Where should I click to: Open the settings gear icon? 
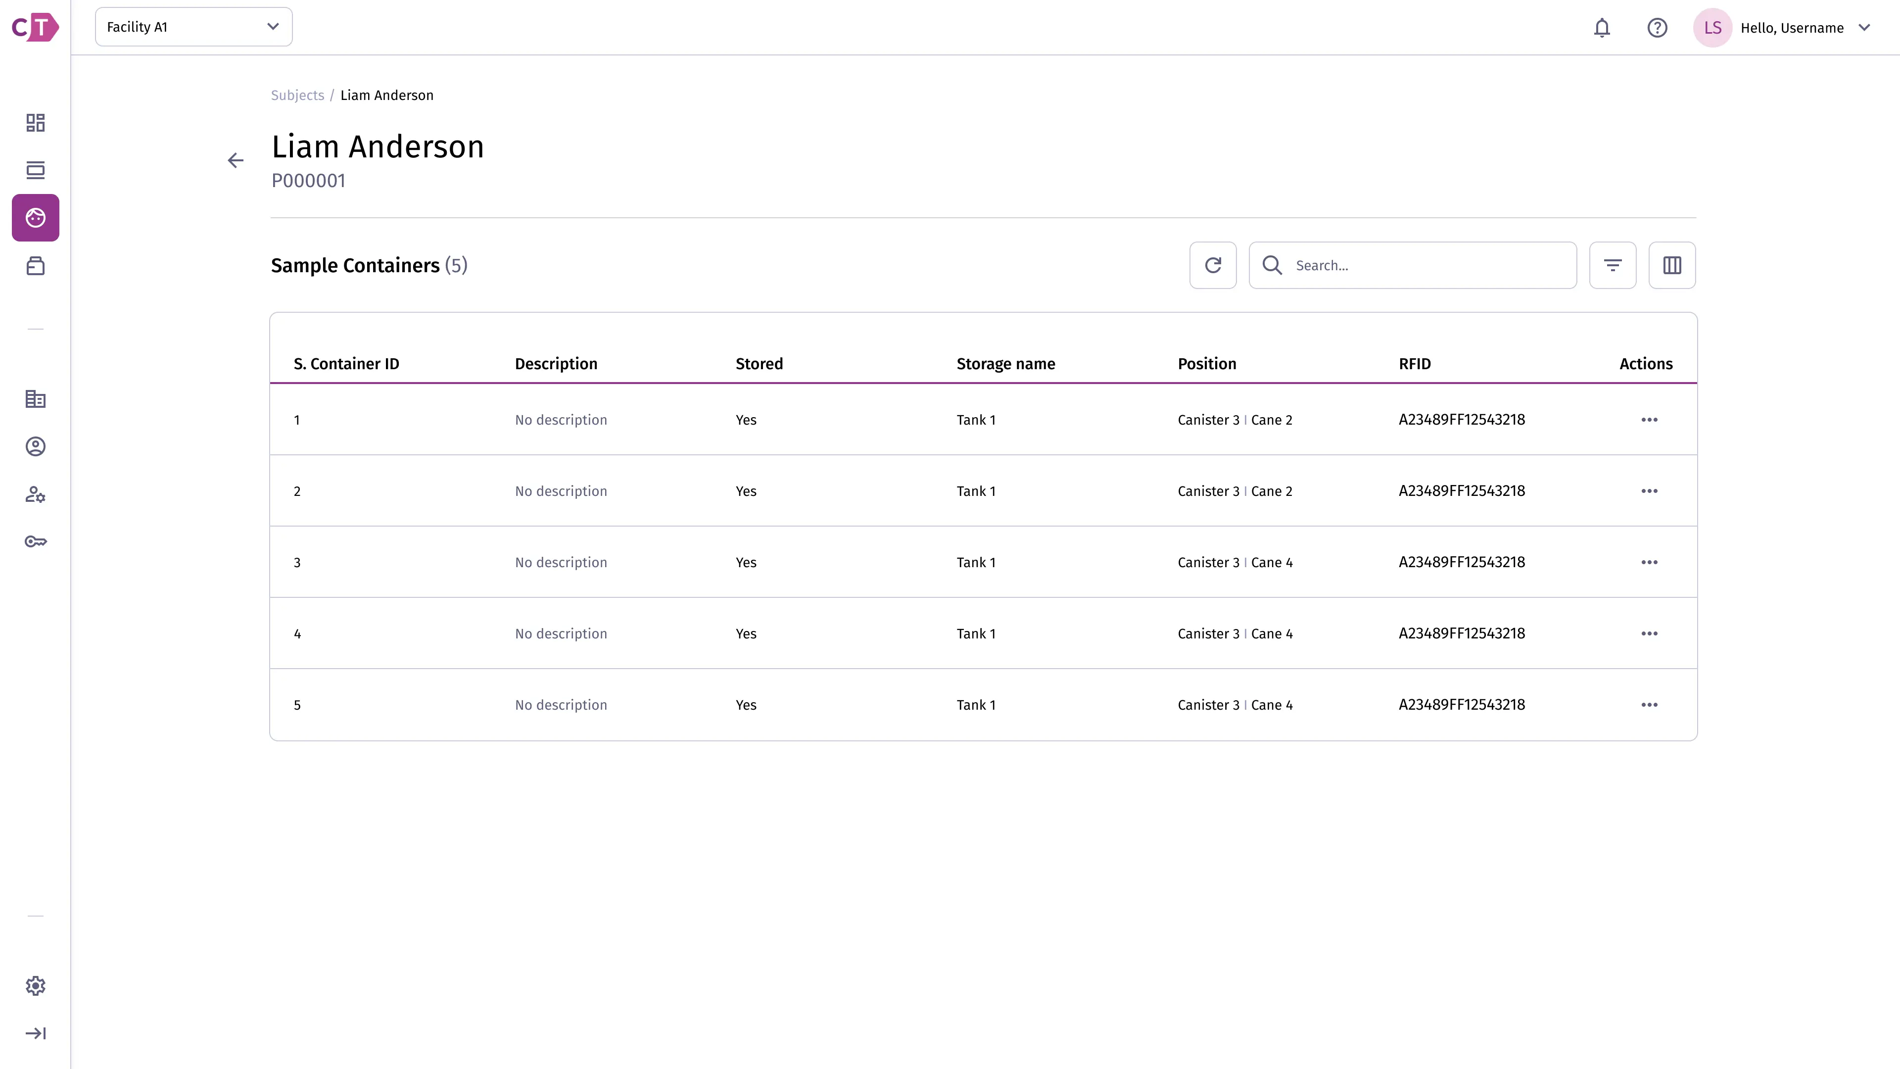[36, 986]
